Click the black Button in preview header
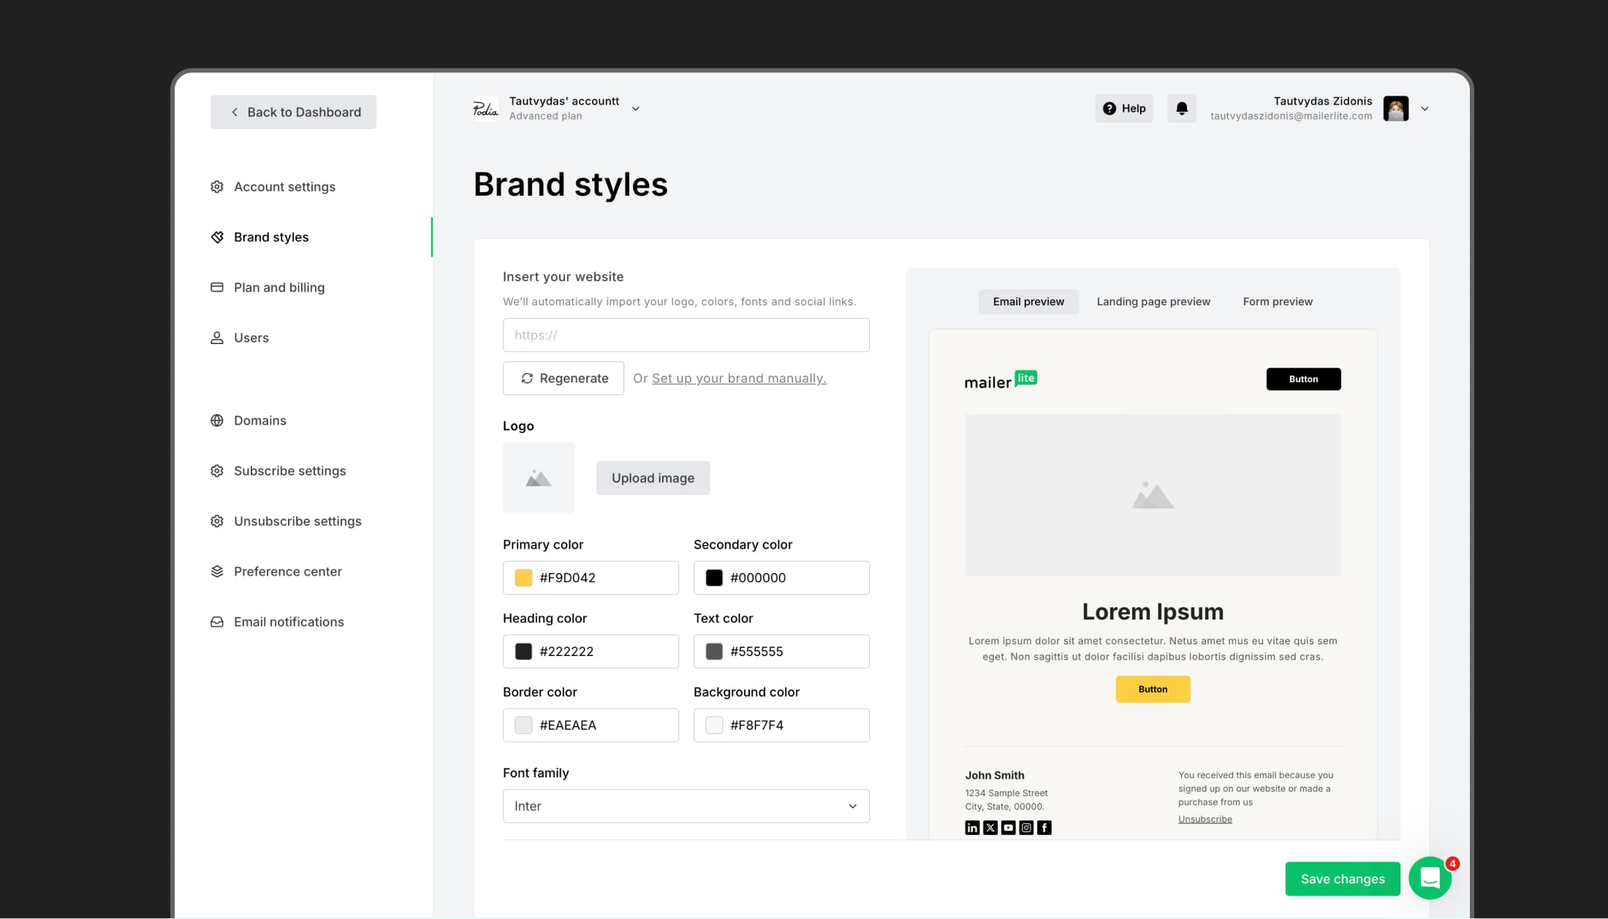This screenshot has width=1608, height=919. (x=1303, y=379)
